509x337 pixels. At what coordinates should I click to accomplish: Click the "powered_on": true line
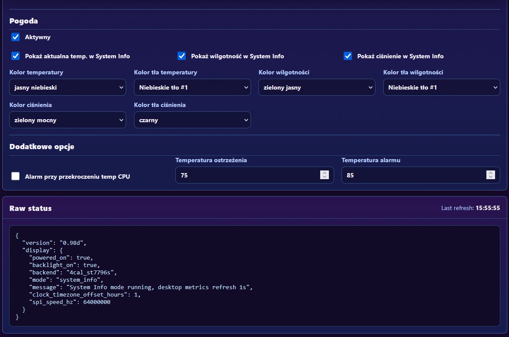pyautogui.click(x=61, y=257)
